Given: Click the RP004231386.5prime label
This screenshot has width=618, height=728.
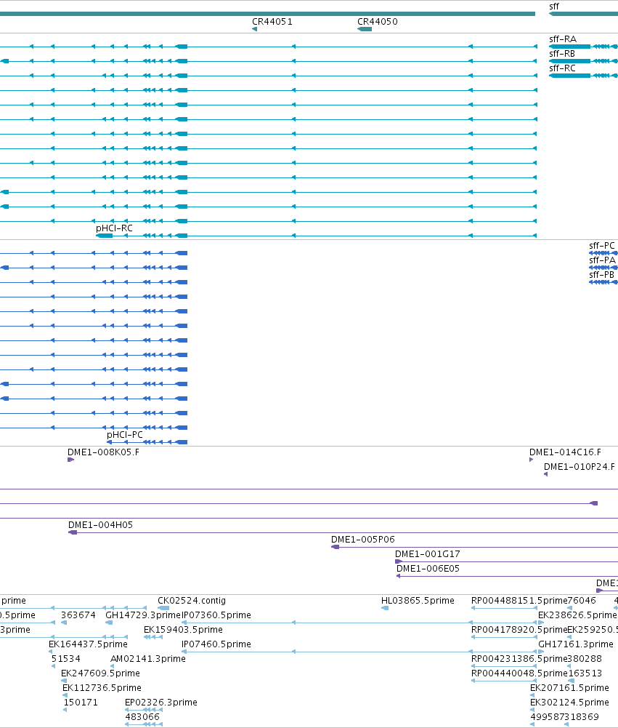Looking at the screenshot, I should click(x=519, y=659).
